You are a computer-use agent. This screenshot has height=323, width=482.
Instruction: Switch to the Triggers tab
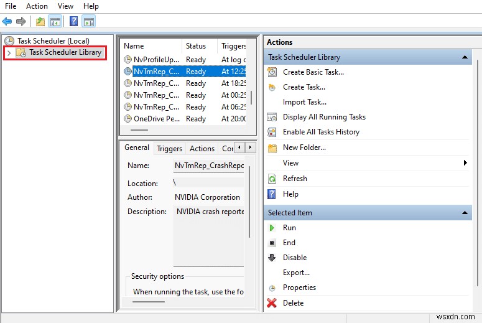tap(169, 149)
